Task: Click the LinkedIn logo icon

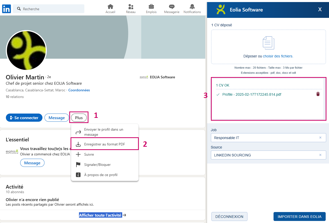Action: (6, 9)
